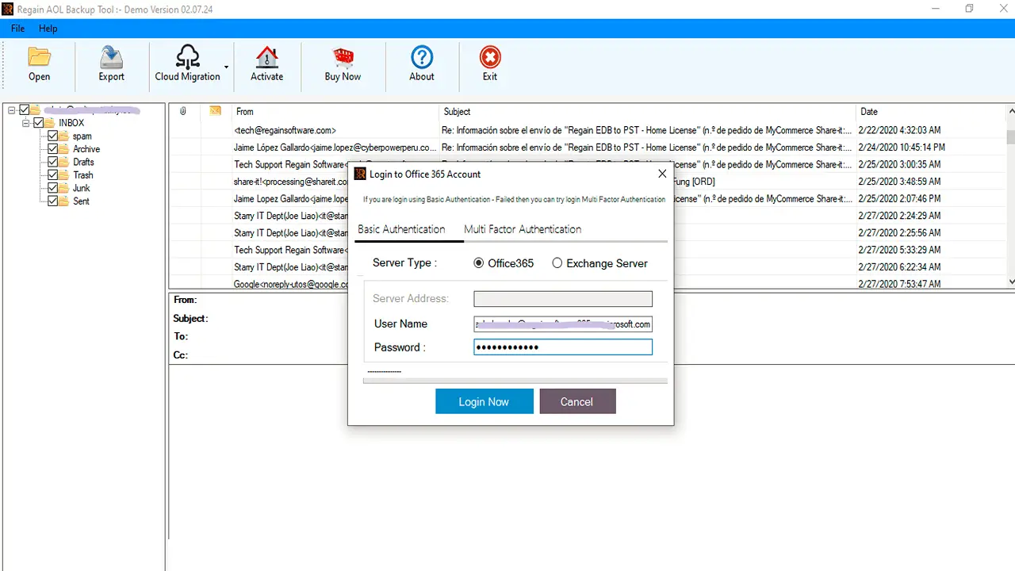Click the email list scrollbar down arrow

coord(1010,282)
